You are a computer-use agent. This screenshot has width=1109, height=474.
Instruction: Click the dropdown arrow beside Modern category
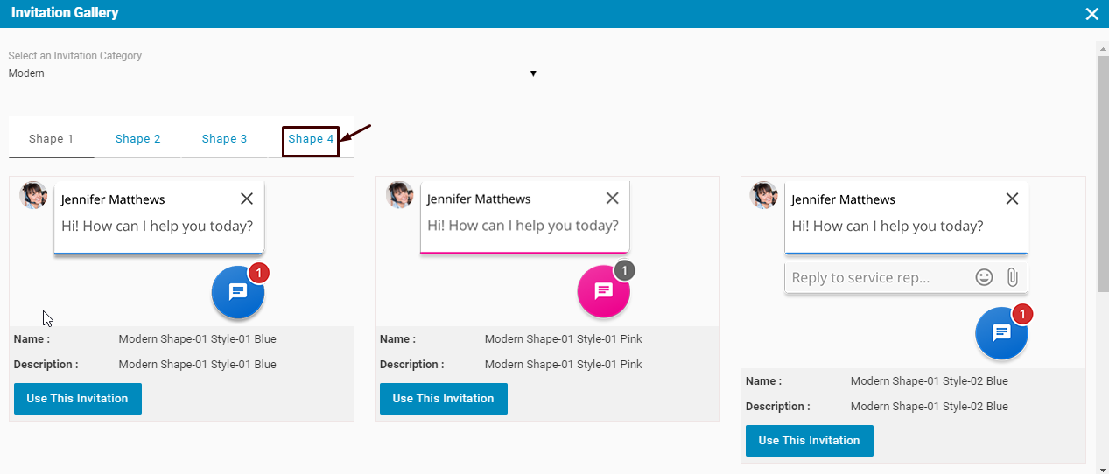coord(533,73)
